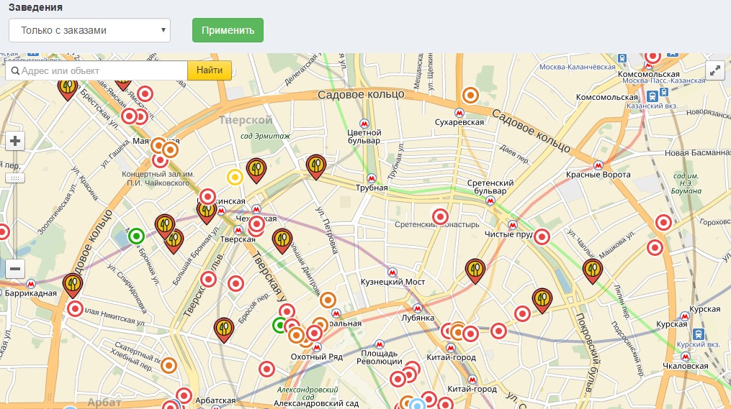This screenshot has width=731, height=409.
Task: Open the "Только с заказами" dropdown
Action: point(89,30)
